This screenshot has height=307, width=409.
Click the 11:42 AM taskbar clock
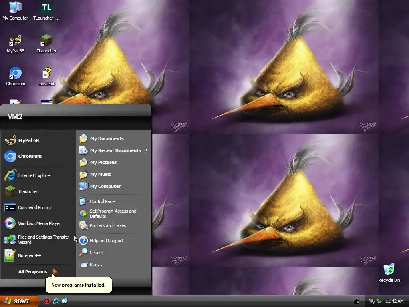click(x=394, y=301)
